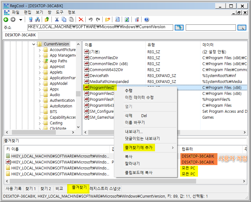Click the address Go arrow button
Screen dimensions: 251x202
pos(179,28)
